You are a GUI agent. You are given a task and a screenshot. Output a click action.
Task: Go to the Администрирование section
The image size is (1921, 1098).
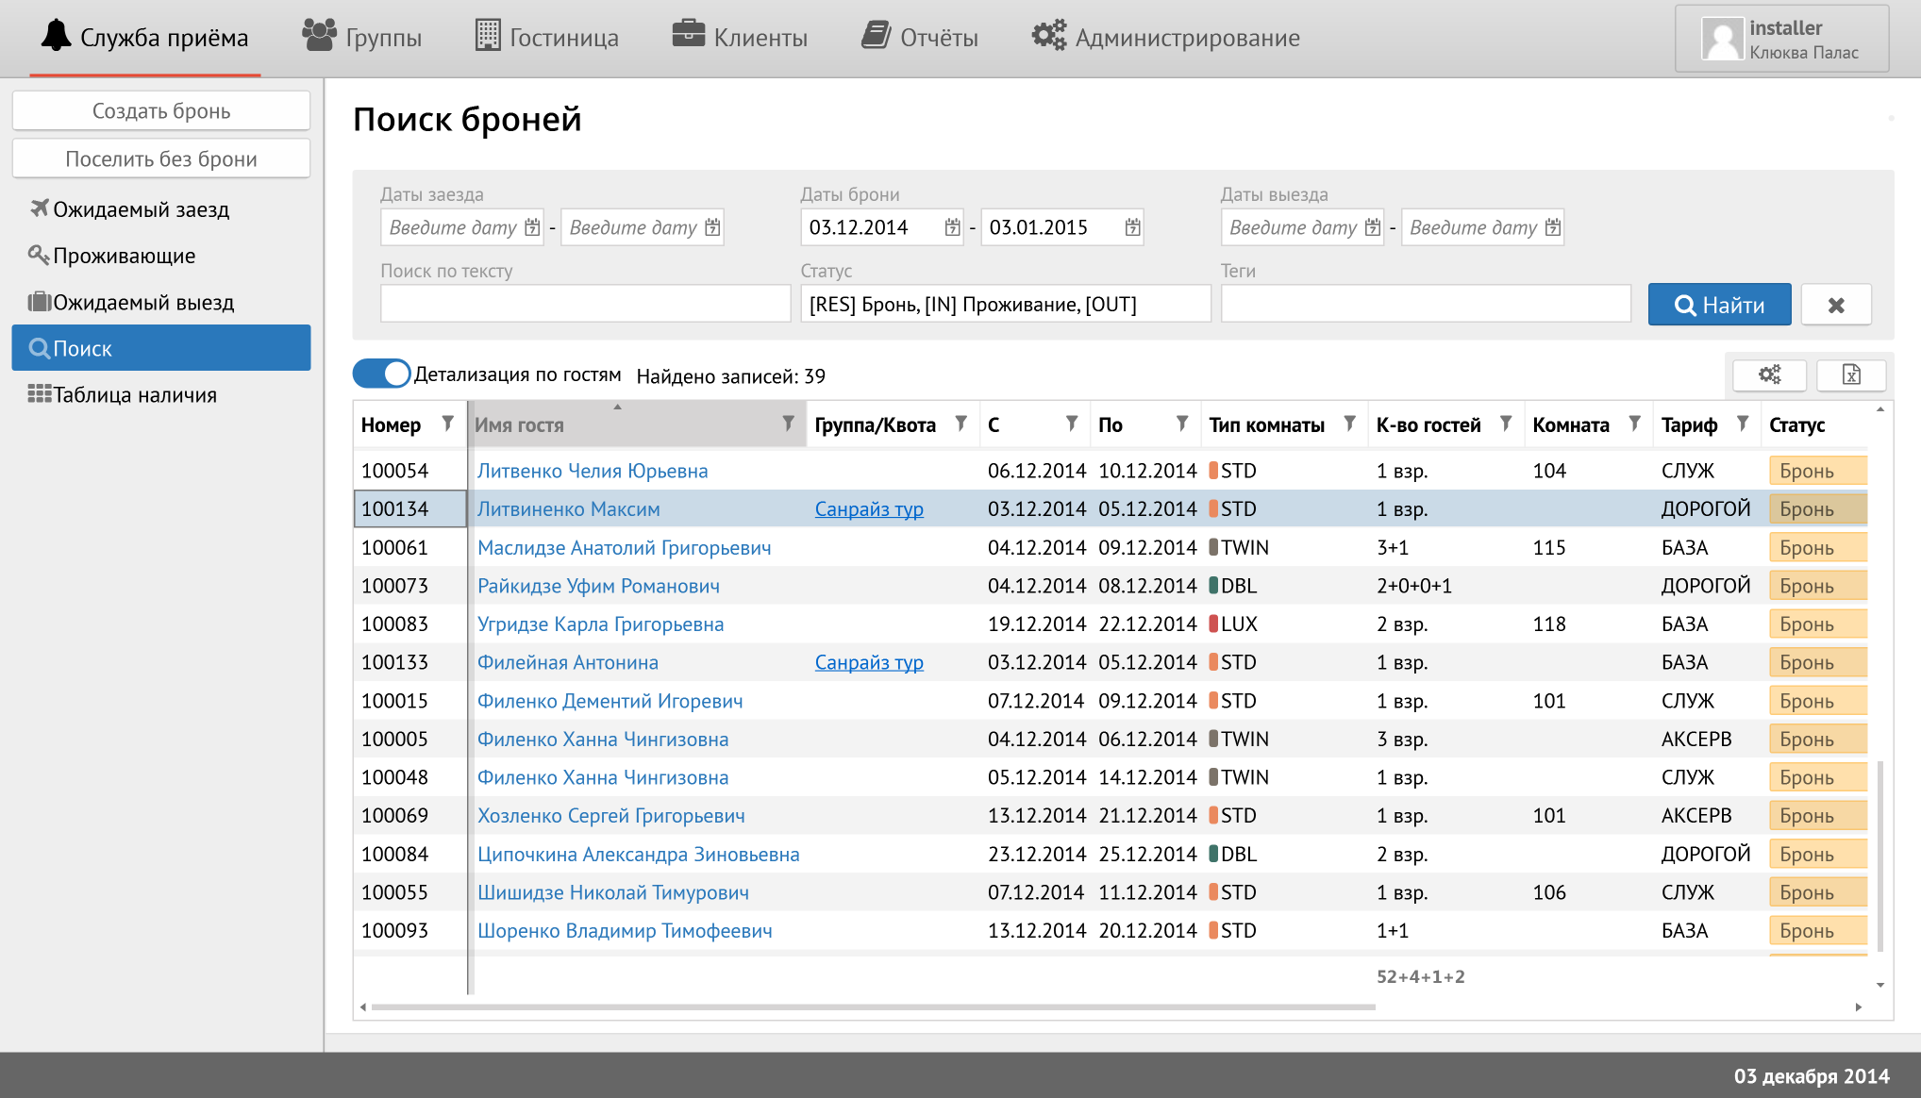pos(1166,38)
